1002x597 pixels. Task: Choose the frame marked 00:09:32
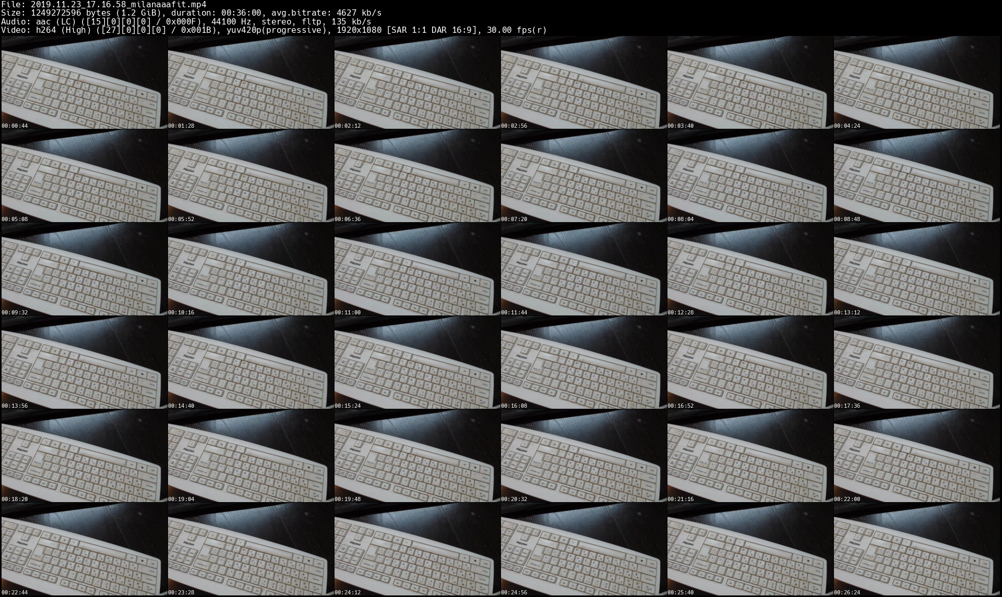coord(84,269)
